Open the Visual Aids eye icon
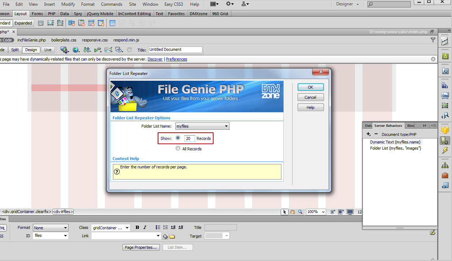Screen dimensions: 452x261 [x=119, y=50]
